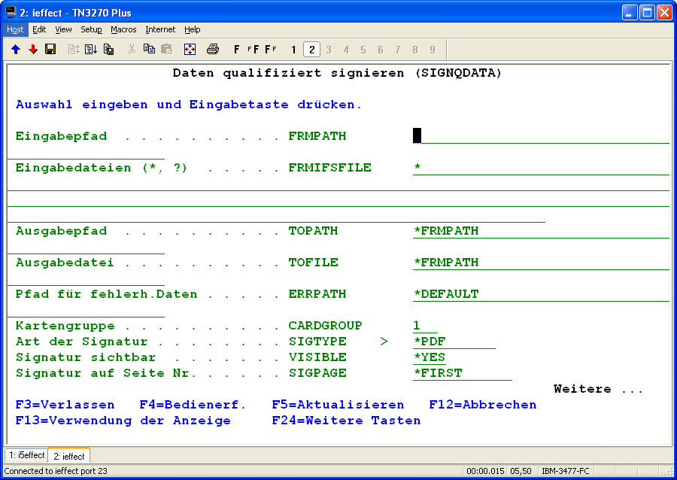Viewport: 677px width, 480px height.
Task: Open the Macros menu
Action: [123, 29]
